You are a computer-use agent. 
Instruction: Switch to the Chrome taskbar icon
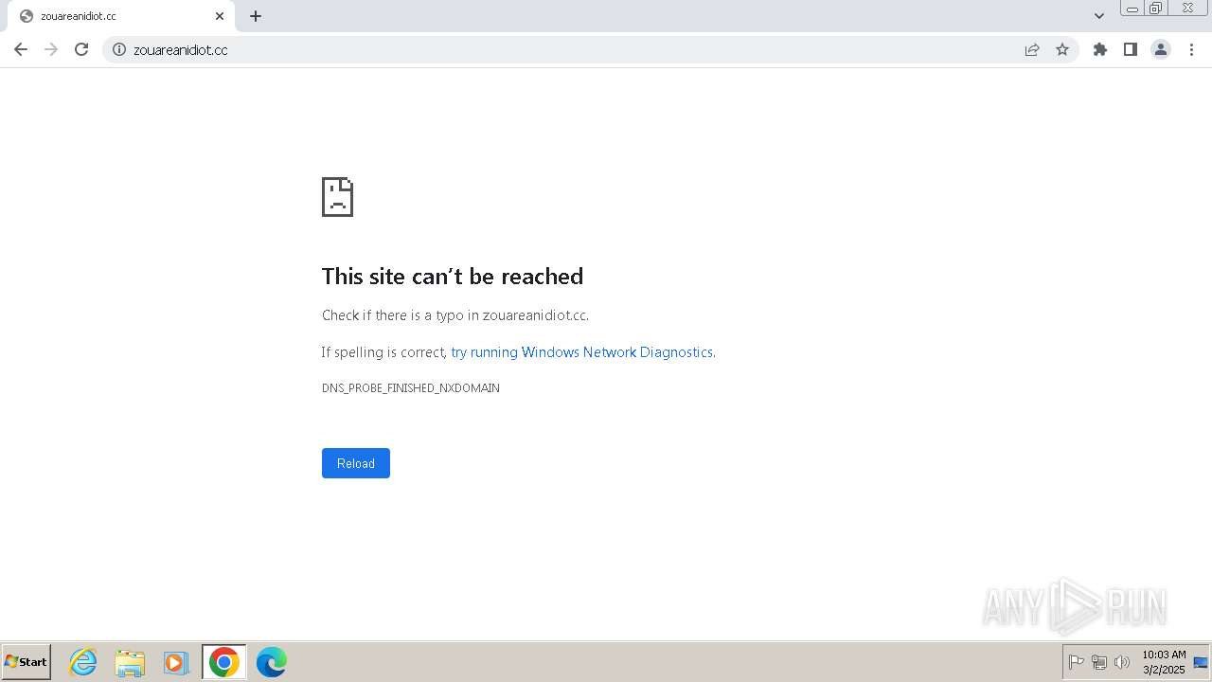(x=224, y=662)
